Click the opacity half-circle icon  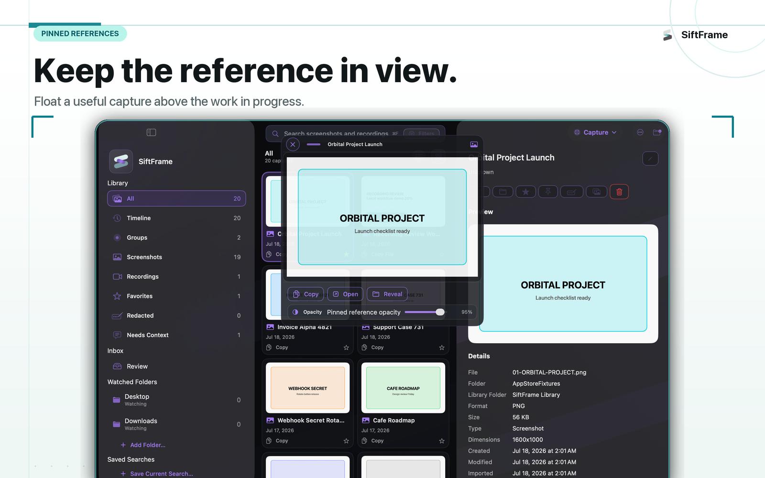click(x=295, y=312)
